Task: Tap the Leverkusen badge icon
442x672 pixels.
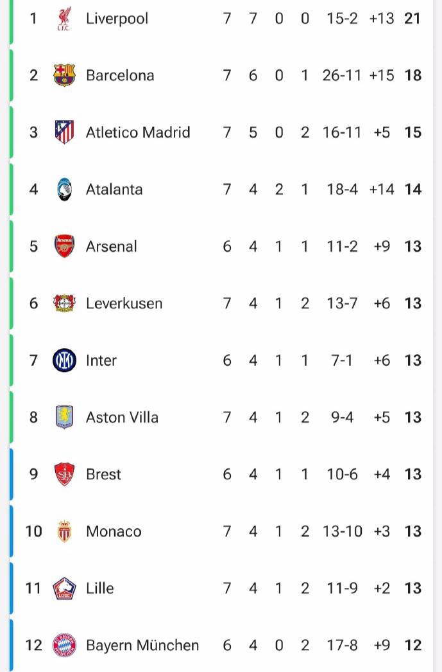Action: [64, 303]
